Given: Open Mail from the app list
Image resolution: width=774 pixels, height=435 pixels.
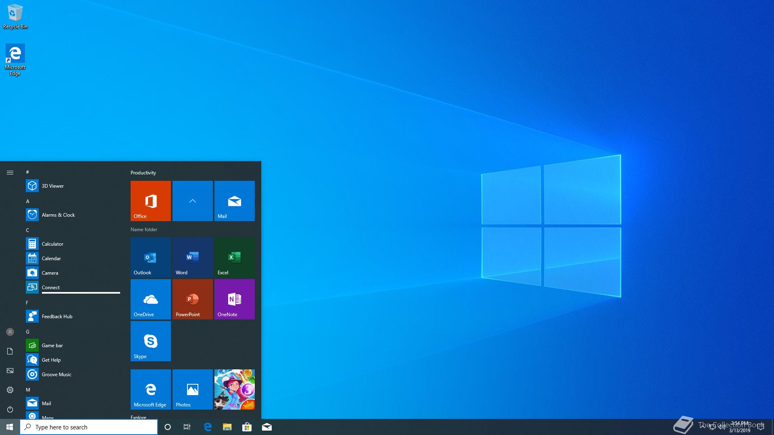Looking at the screenshot, I should (x=73, y=403).
